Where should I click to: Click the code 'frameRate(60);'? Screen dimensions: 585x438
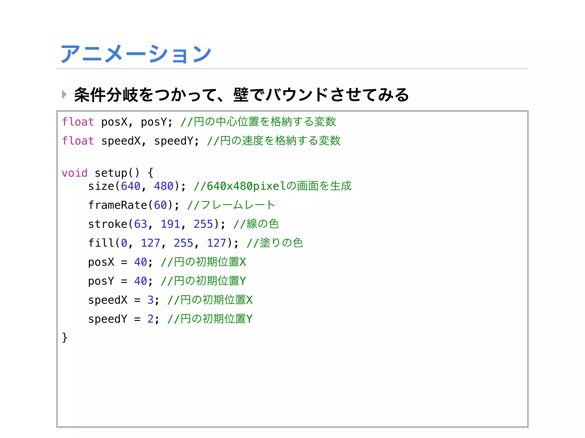pyautogui.click(x=134, y=205)
